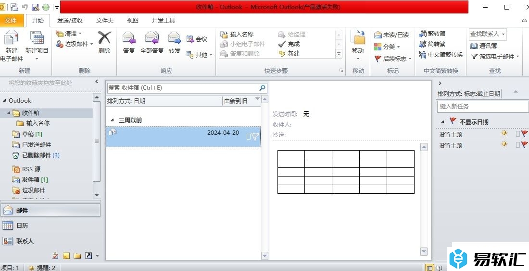Screen dimensions: 529x271
Task: Select the 新建 create new quick step
Action: [x=289, y=54]
